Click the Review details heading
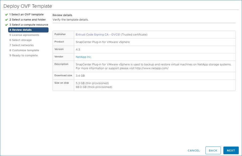 62,15
